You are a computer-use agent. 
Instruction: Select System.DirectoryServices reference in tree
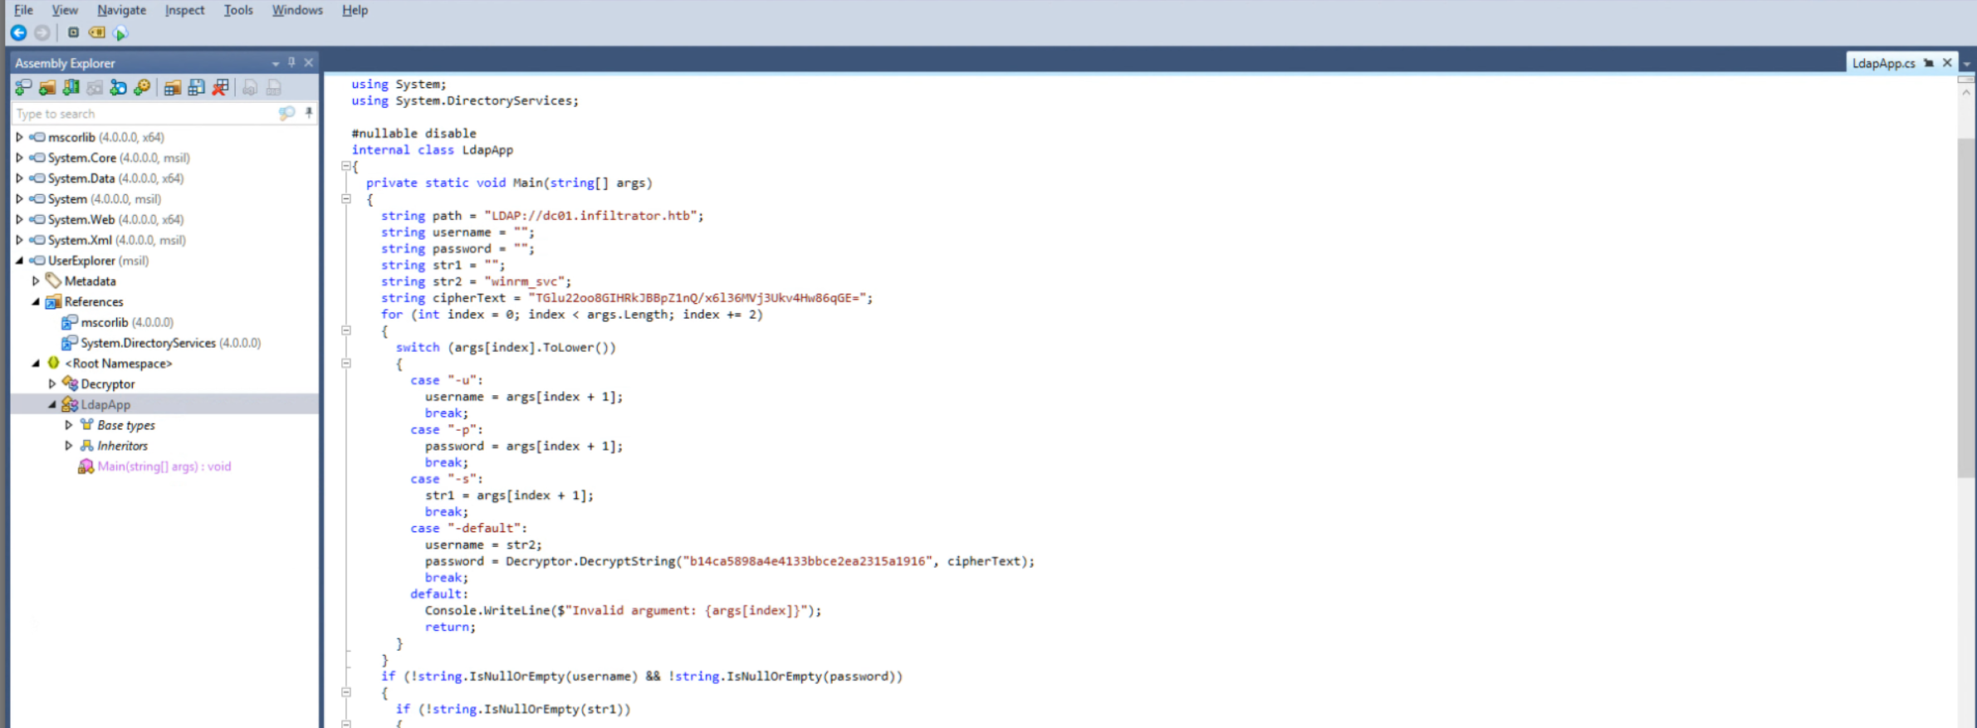coord(148,343)
